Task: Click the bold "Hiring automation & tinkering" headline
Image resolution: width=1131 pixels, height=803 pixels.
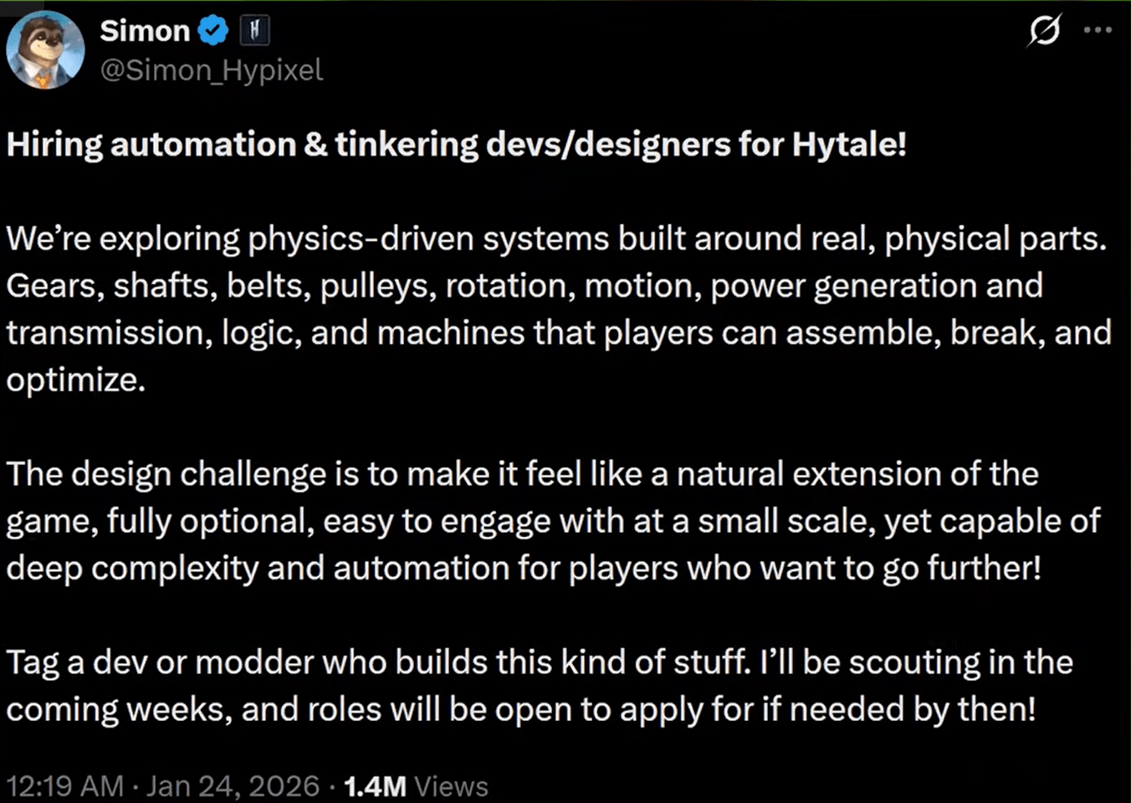Action: [243, 145]
